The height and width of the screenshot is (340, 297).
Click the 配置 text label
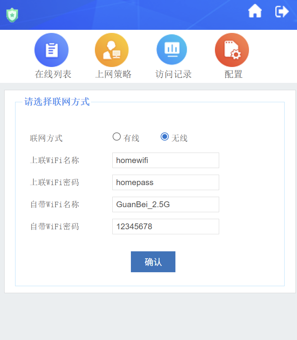pyautogui.click(x=233, y=74)
